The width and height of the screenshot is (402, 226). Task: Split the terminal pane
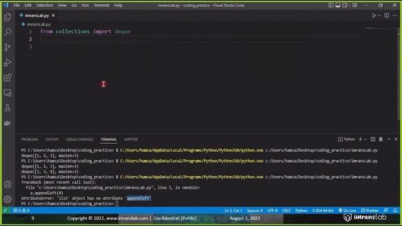(372, 139)
